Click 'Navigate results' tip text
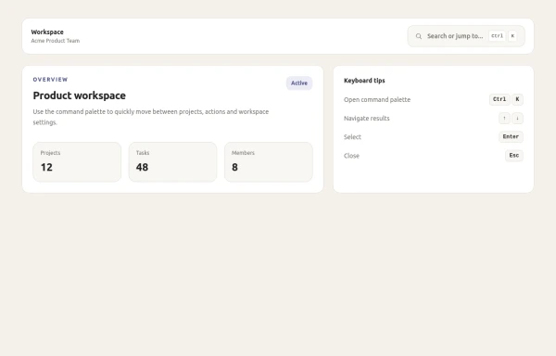 tap(367, 119)
